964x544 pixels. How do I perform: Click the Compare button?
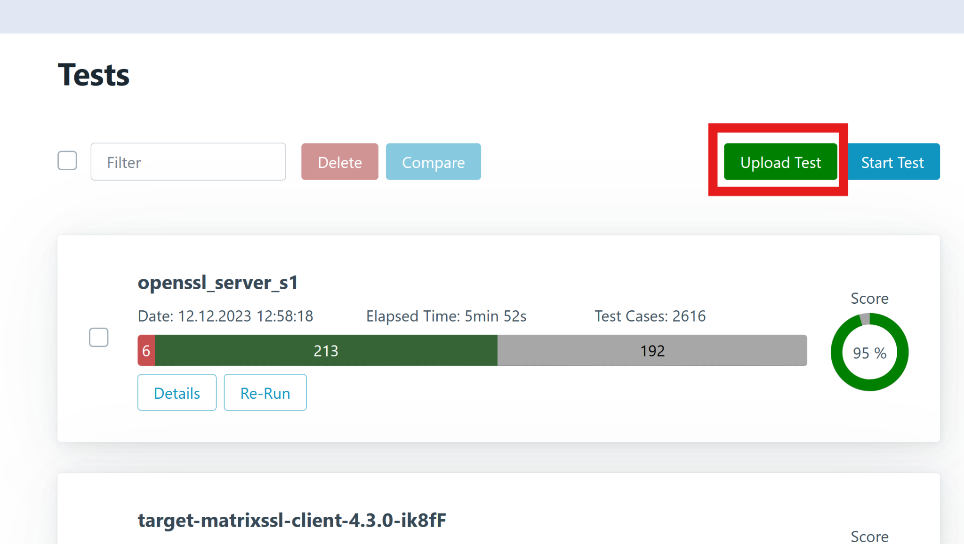[x=434, y=162]
